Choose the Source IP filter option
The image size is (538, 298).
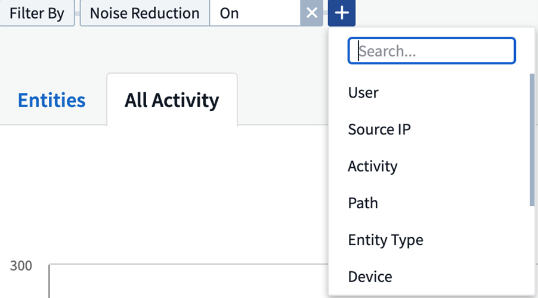379,130
